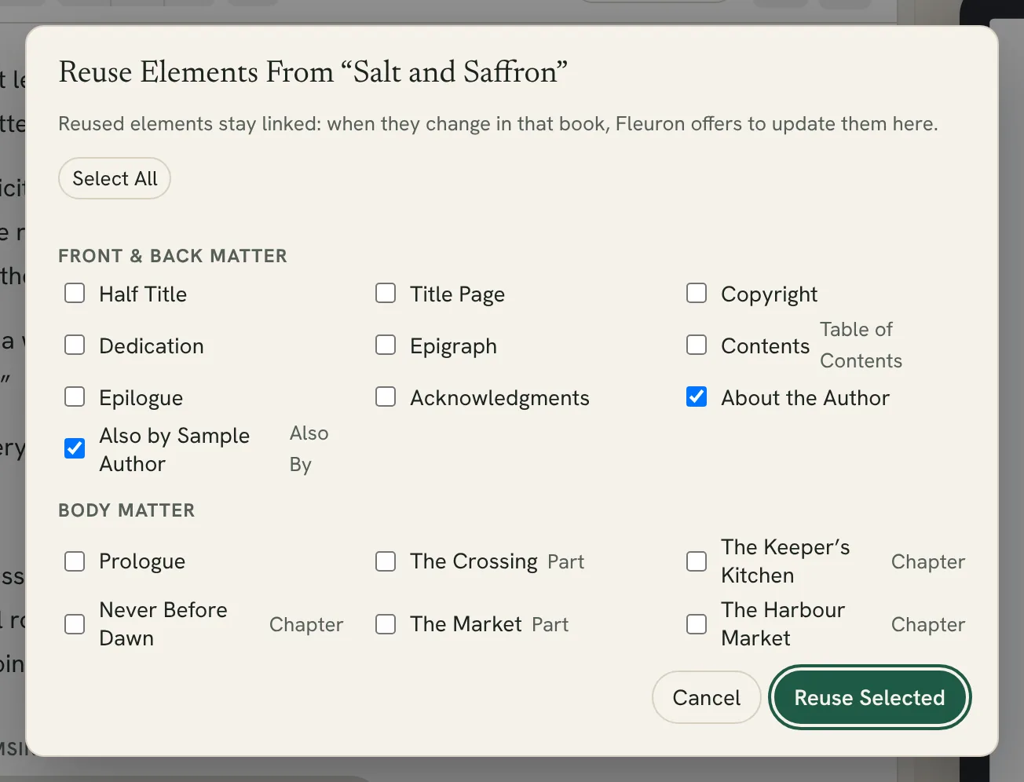Tick The Market part checkbox
The width and height of the screenshot is (1024, 782).
tap(386, 624)
